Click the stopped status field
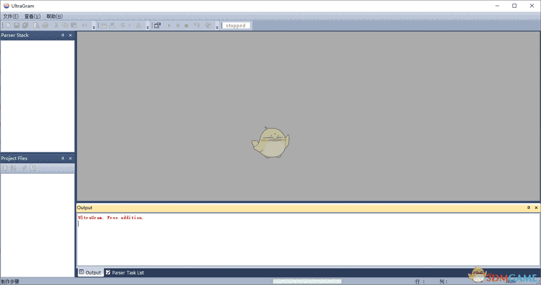The height and width of the screenshot is (285, 541). 236,26
